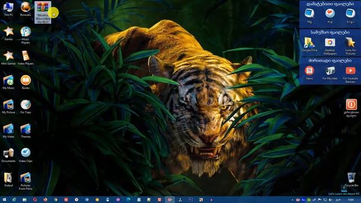Screen dimensions: 361x203
Task: Open the Video Clips icon
Action: 25,156
